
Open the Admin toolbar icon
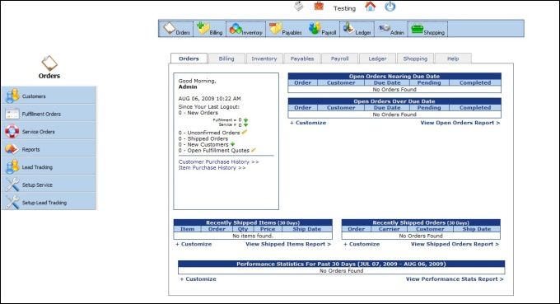pos(390,29)
